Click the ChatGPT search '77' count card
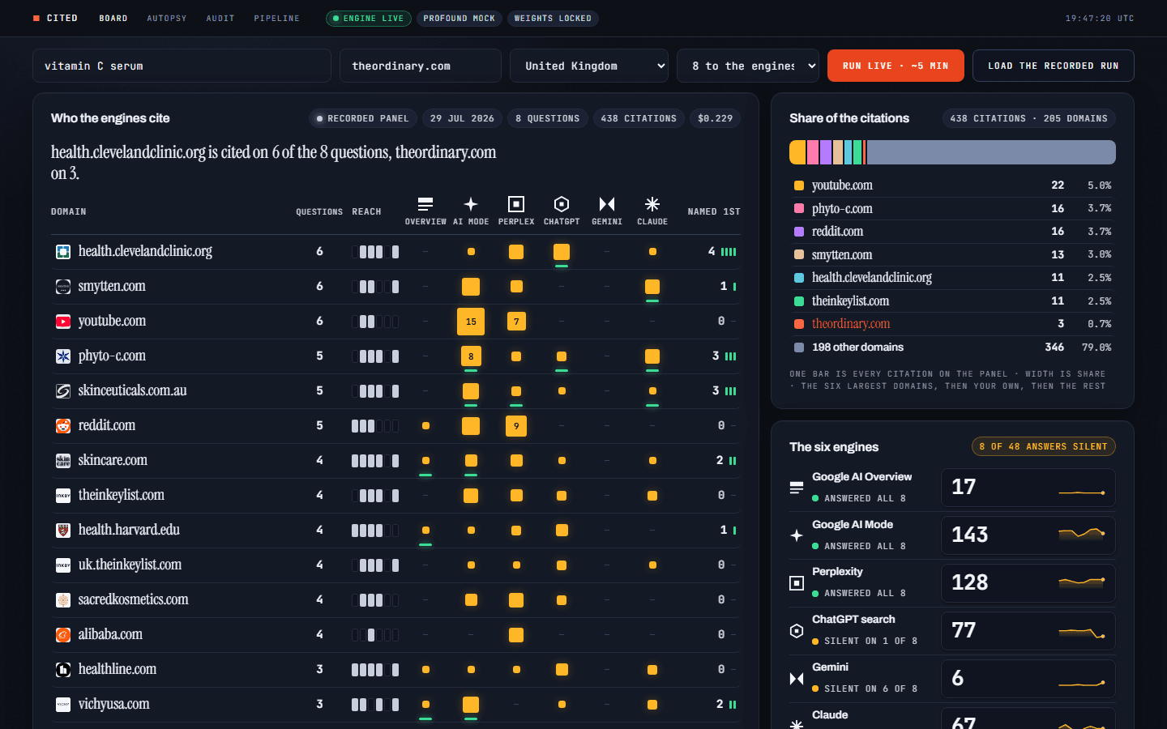The width and height of the screenshot is (1167, 729). tap(1028, 631)
